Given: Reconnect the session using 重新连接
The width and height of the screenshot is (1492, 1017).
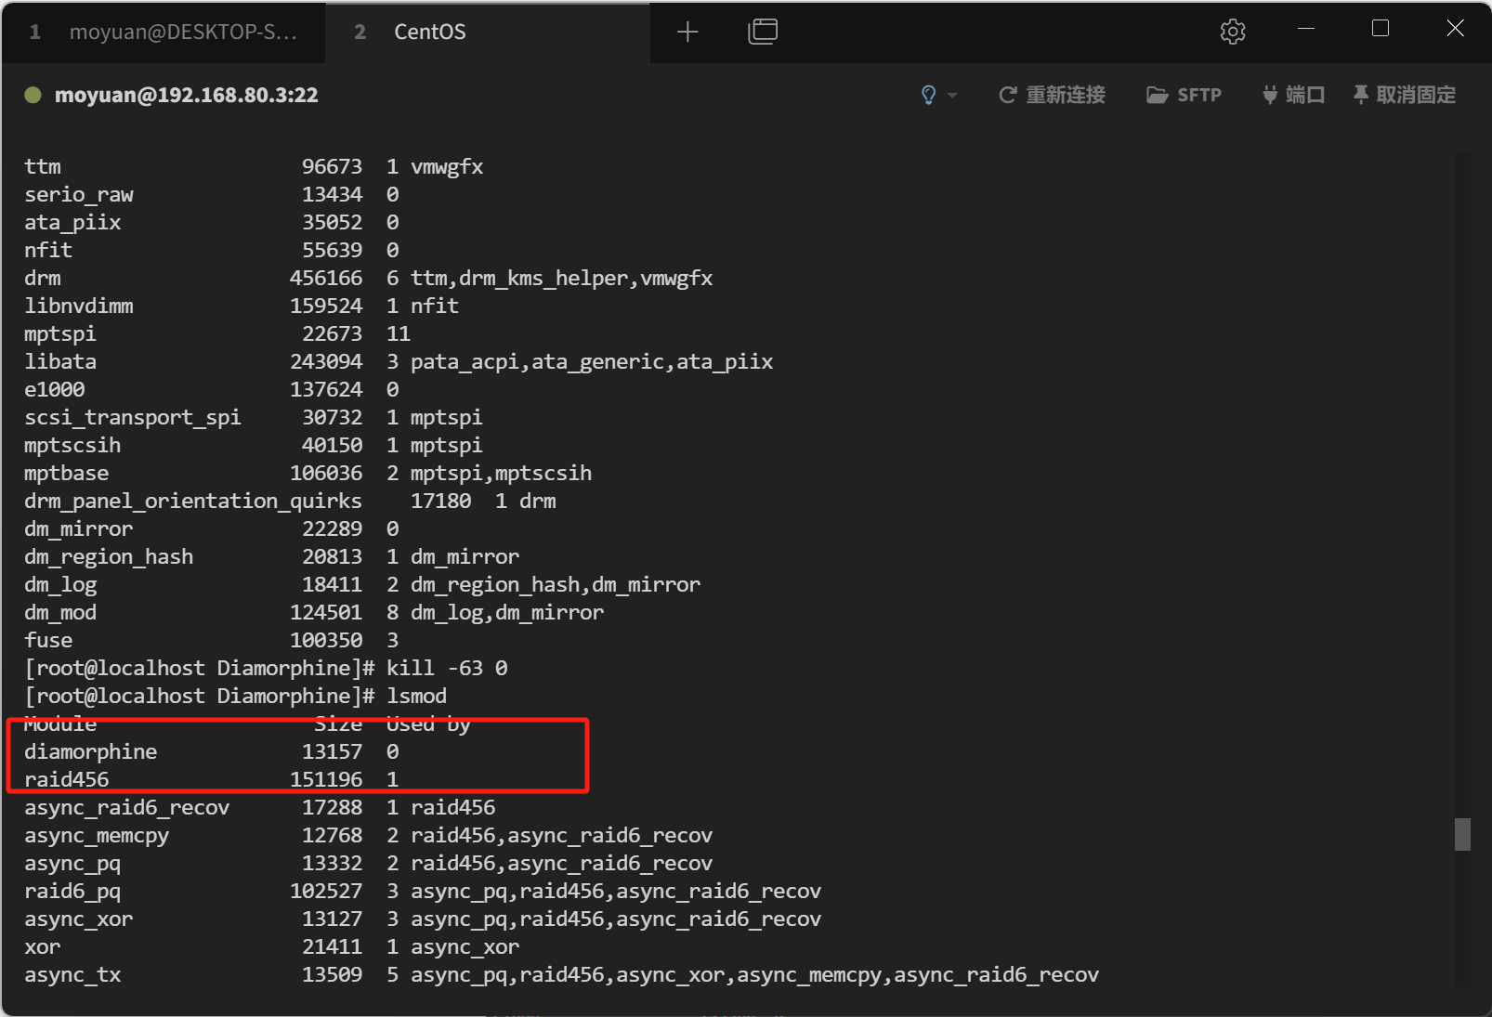Looking at the screenshot, I should click(1052, 95).
